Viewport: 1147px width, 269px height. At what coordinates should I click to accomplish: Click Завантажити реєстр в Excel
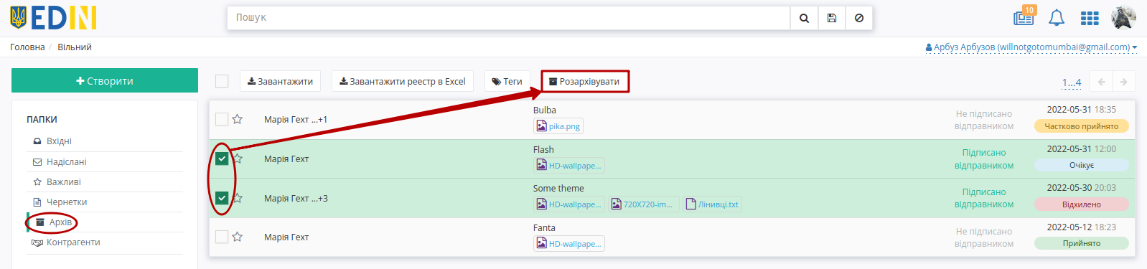[x=403, y=81]
